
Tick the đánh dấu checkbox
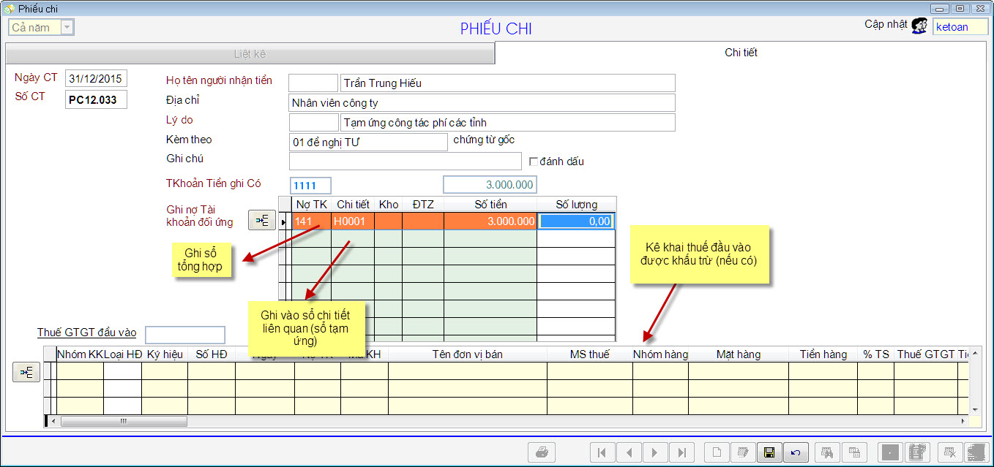534,162
